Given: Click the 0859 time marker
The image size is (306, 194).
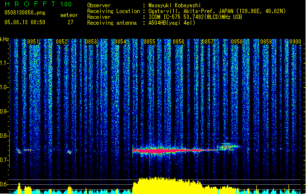Looking at the screenshot, I should click(x=266, y=42).
